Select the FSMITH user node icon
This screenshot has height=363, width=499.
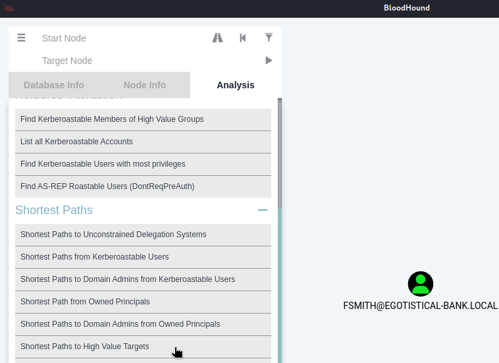click(x=421, y=284)
